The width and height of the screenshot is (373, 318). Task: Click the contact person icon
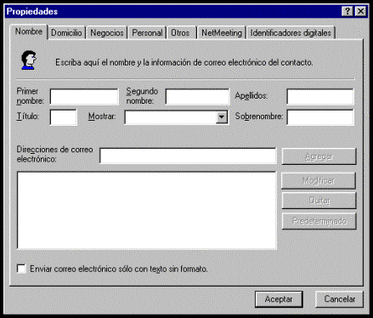coord(29,60)
